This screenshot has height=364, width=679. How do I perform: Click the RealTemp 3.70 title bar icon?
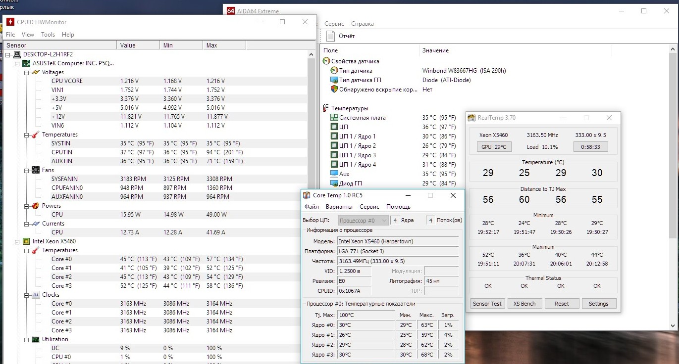[x=472, y=118]
